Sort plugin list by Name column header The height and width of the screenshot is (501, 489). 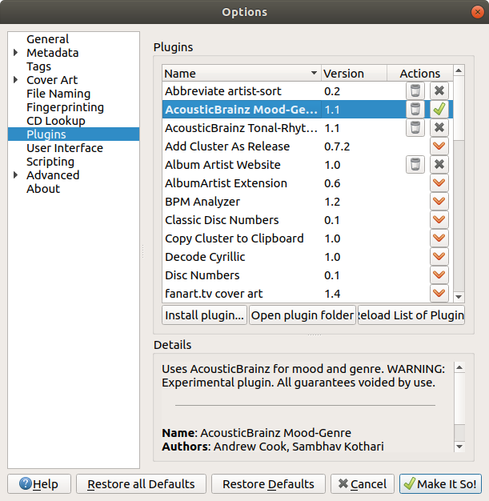click(240, 74)
